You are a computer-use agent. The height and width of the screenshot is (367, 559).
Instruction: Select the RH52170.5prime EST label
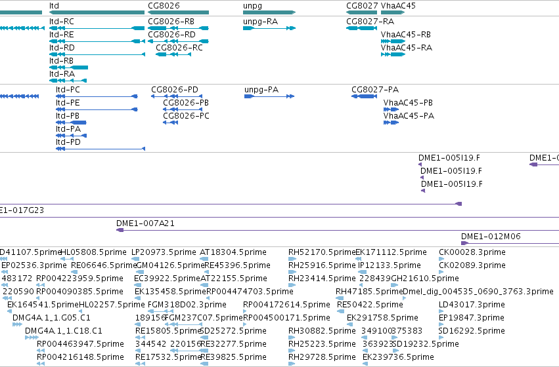click(322, 252)
